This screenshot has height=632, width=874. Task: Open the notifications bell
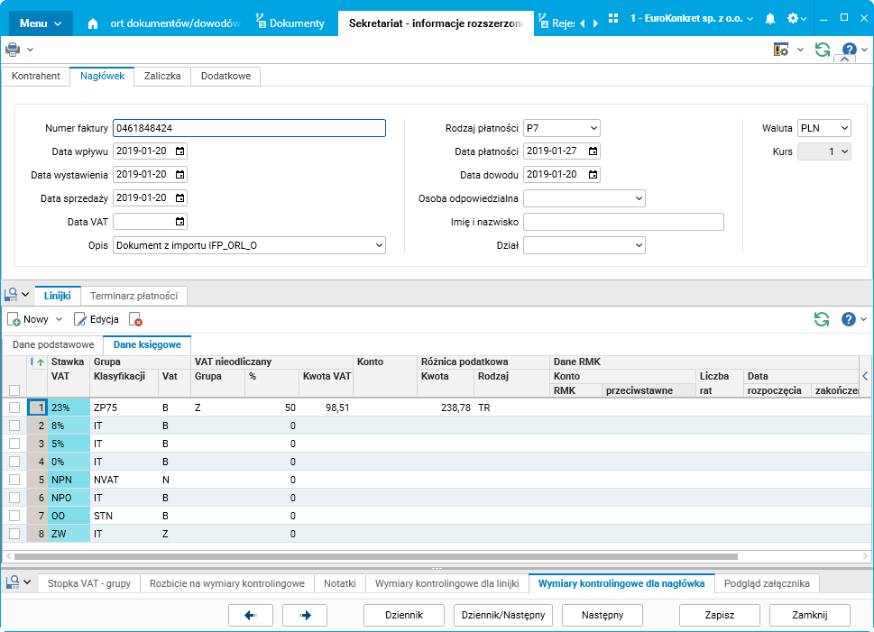(x=769, y=19)
